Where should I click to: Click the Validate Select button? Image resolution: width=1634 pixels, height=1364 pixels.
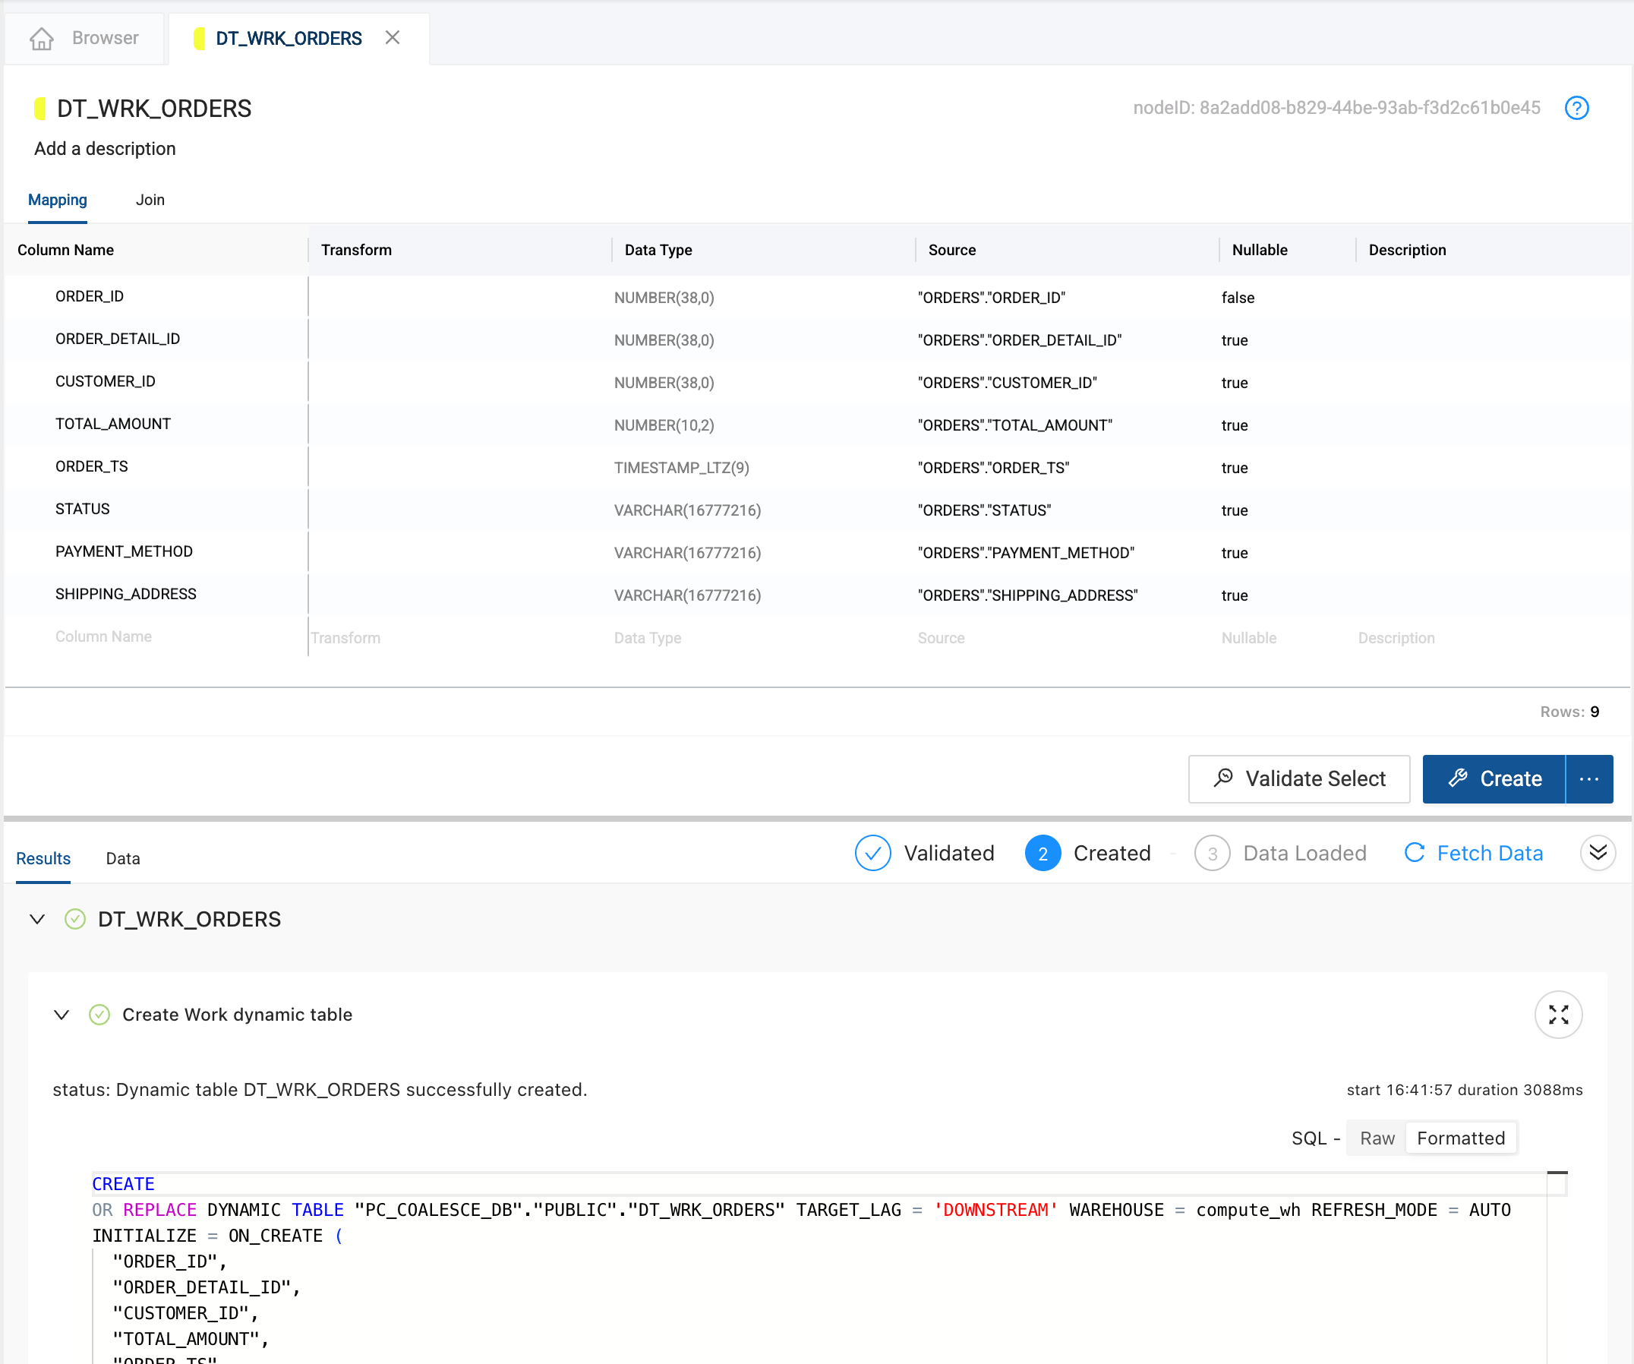click(1298, 778)
